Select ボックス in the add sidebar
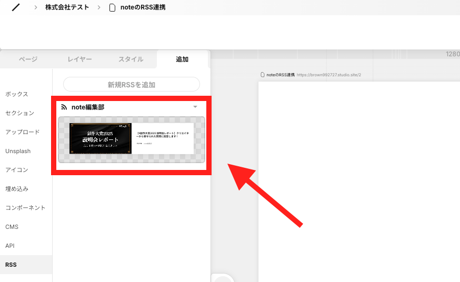Screen dimensions: 460x282 tap(17, 94)
